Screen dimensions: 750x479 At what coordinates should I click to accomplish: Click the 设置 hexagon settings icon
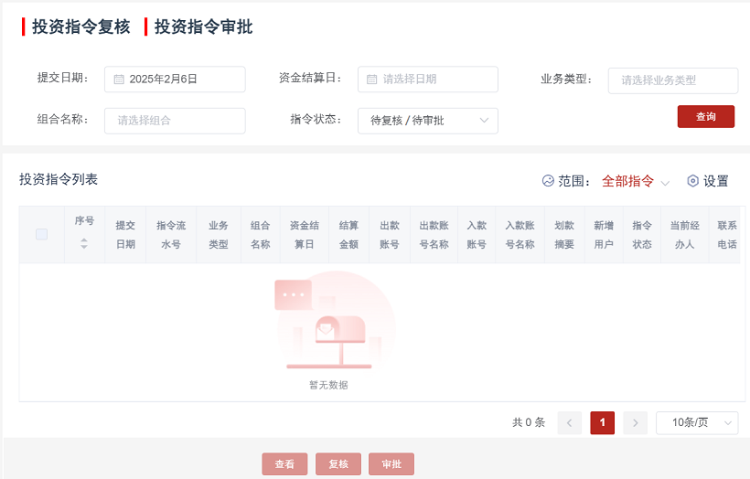pos(692,181)
